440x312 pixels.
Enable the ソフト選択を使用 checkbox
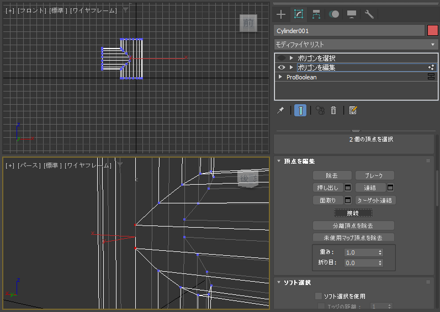pyautogui.click(x=318, y=296)
